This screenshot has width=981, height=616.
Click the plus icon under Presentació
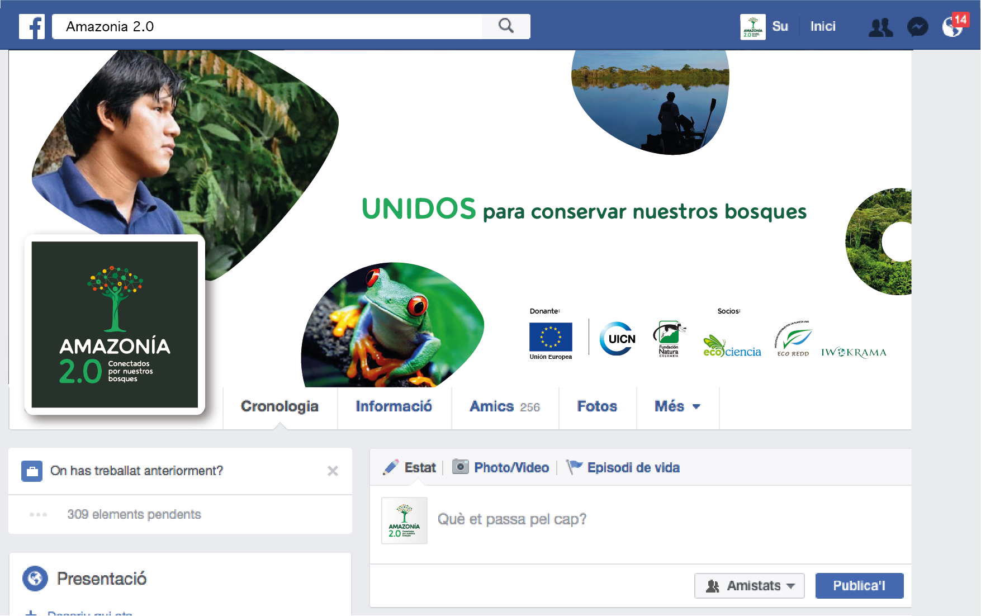point(31,613)
